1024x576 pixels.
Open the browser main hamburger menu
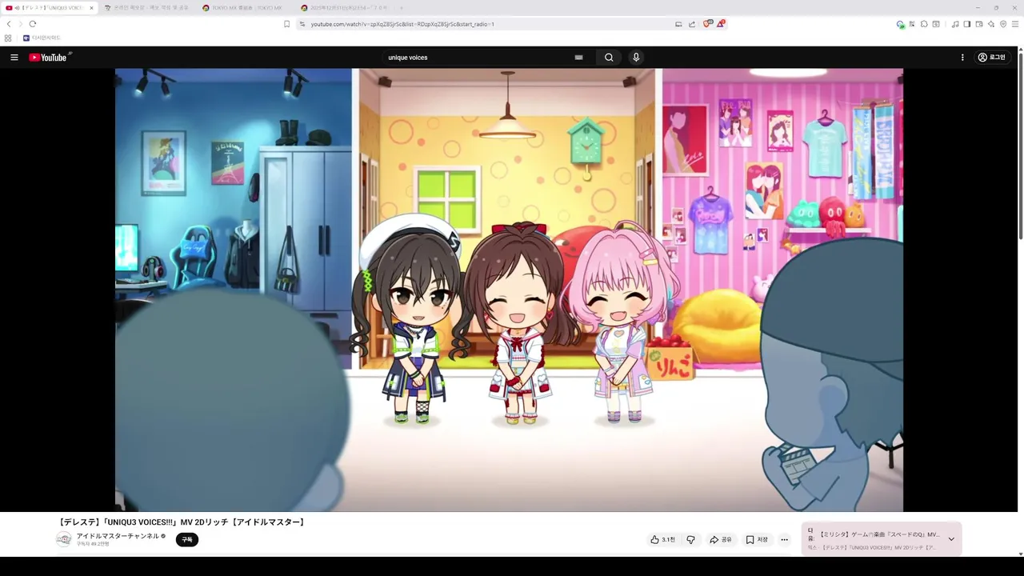1015,24
